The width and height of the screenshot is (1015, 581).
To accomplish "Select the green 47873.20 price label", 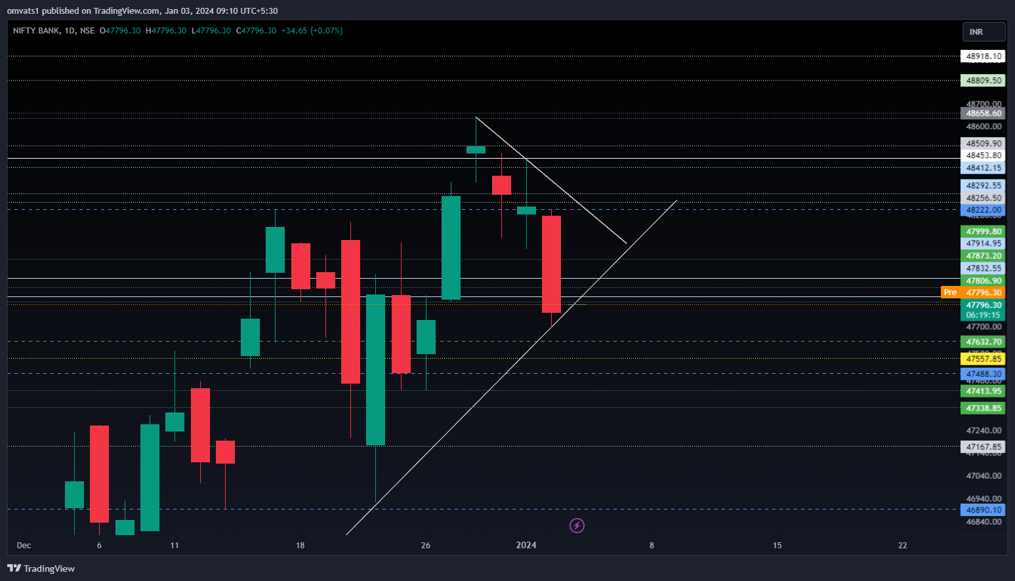I will click(x=983, y=256).
